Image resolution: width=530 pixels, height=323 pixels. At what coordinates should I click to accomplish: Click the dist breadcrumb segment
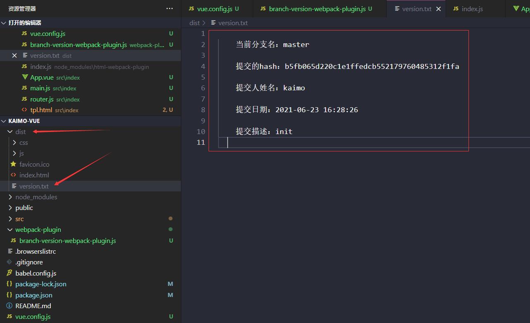[195, 23]
